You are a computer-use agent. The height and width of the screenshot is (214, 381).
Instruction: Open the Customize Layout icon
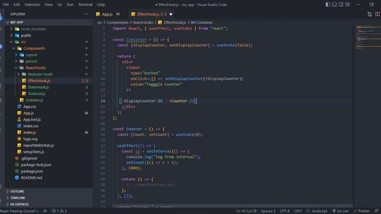point(348,4)
